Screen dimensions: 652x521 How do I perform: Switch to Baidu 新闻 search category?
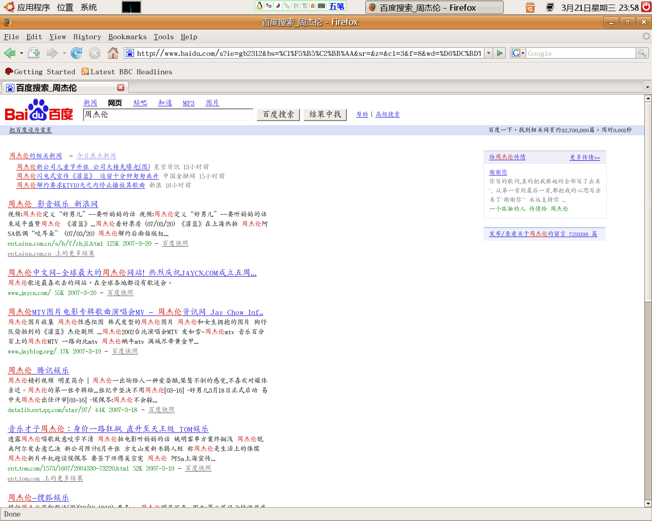point(90,103)
